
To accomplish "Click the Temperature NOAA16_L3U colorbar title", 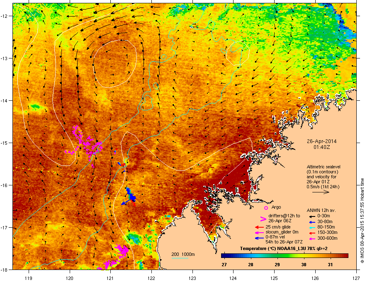I will [x=284, y=248].
